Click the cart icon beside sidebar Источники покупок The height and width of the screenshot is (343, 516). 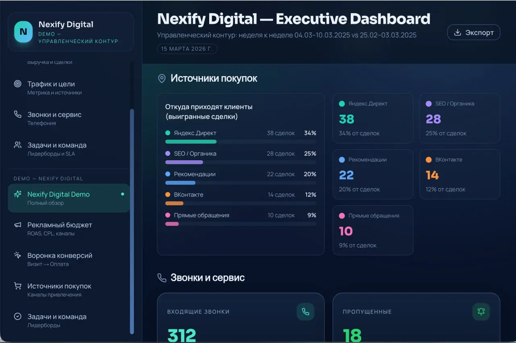(x=18, y=286)
